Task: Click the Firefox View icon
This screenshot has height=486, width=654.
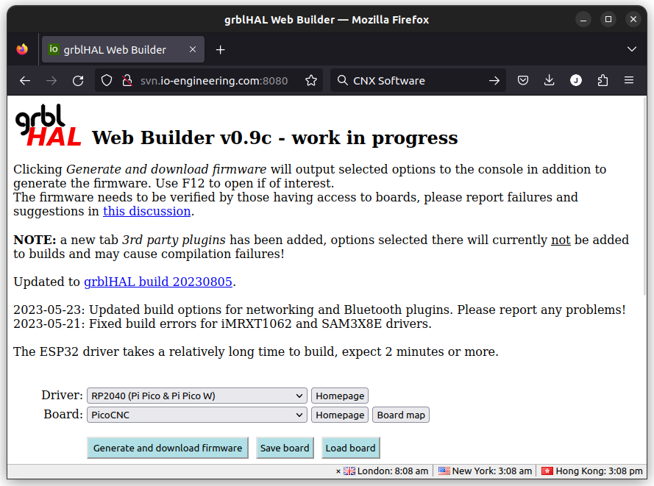Action: [22, 49]
